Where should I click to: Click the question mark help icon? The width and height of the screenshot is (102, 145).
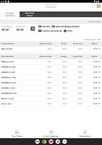coord(33,29)
